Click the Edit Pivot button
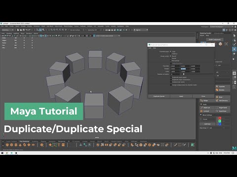237x177 pixels. [207, 124]
